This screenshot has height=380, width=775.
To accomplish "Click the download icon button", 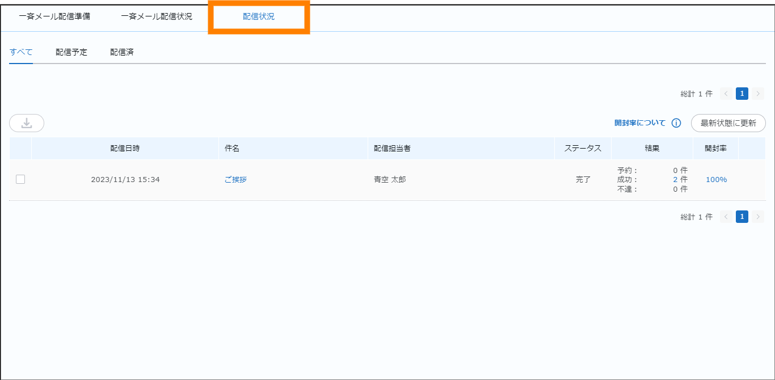I will click(x=27, y=123).
